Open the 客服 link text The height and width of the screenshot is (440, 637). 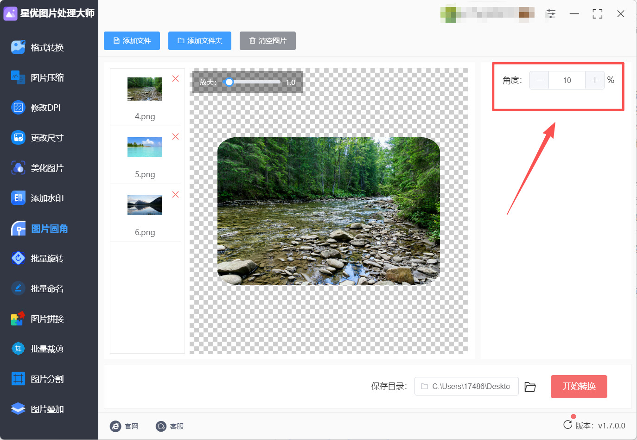[x=177, y=426]
